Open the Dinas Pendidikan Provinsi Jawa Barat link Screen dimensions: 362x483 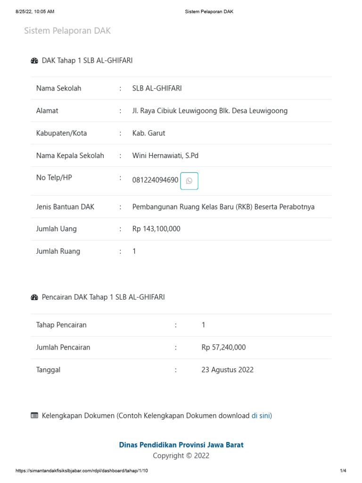pos(181,445)
